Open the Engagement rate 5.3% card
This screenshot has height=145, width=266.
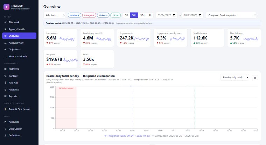tap(170, 38)
